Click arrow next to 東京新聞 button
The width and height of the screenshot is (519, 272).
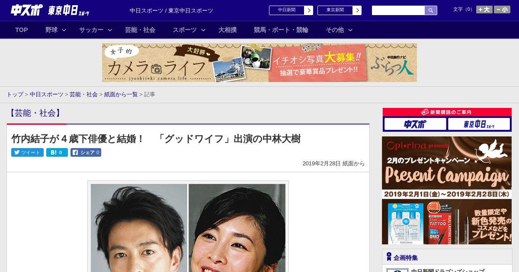[x=357, y=10]
